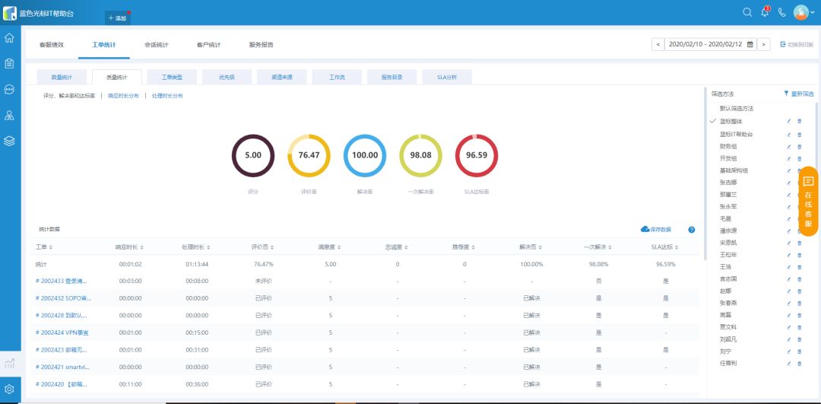Open ticket #2002433 link
Viewport: 821px width, 404px height.
pyautogui.click(x=62, y=281)
